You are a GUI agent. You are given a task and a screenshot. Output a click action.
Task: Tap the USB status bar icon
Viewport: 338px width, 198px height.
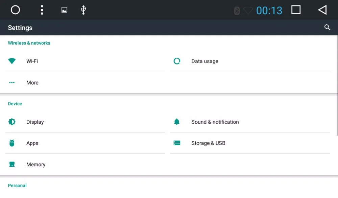pos(83,10)
